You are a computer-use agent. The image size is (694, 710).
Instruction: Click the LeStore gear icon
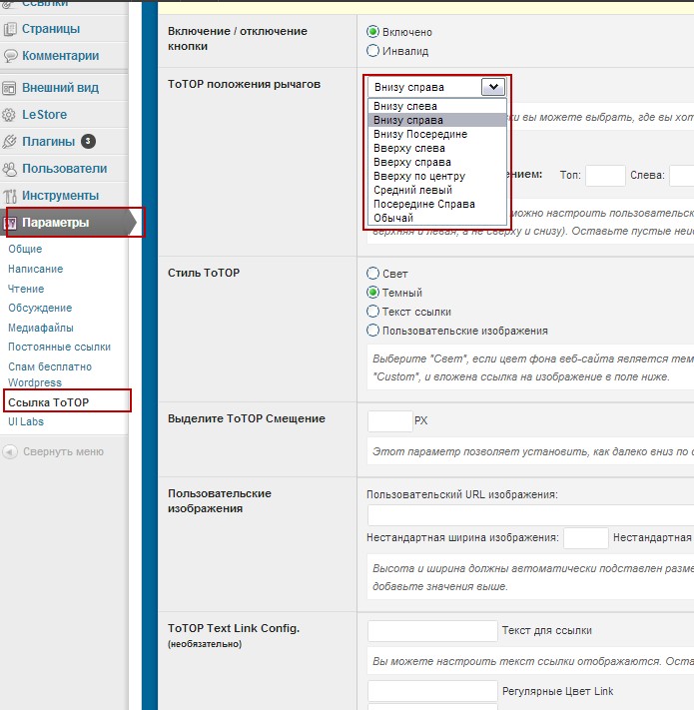pos(9,115)
